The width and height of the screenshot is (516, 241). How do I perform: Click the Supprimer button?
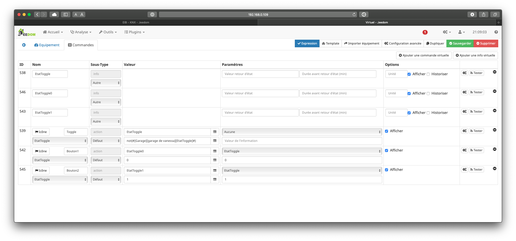tap(486, 43)
